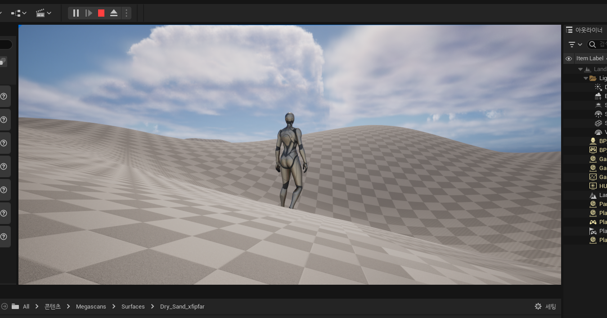Stop play session with the red square

(x=101, y=13)
